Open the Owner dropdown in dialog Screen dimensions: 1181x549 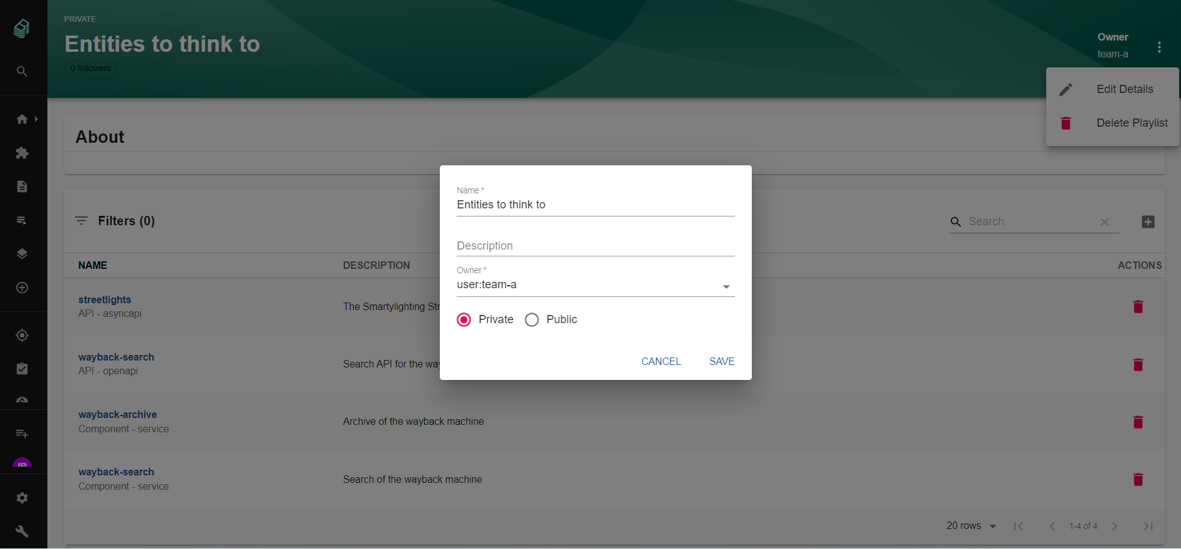[x=595, y=285]
